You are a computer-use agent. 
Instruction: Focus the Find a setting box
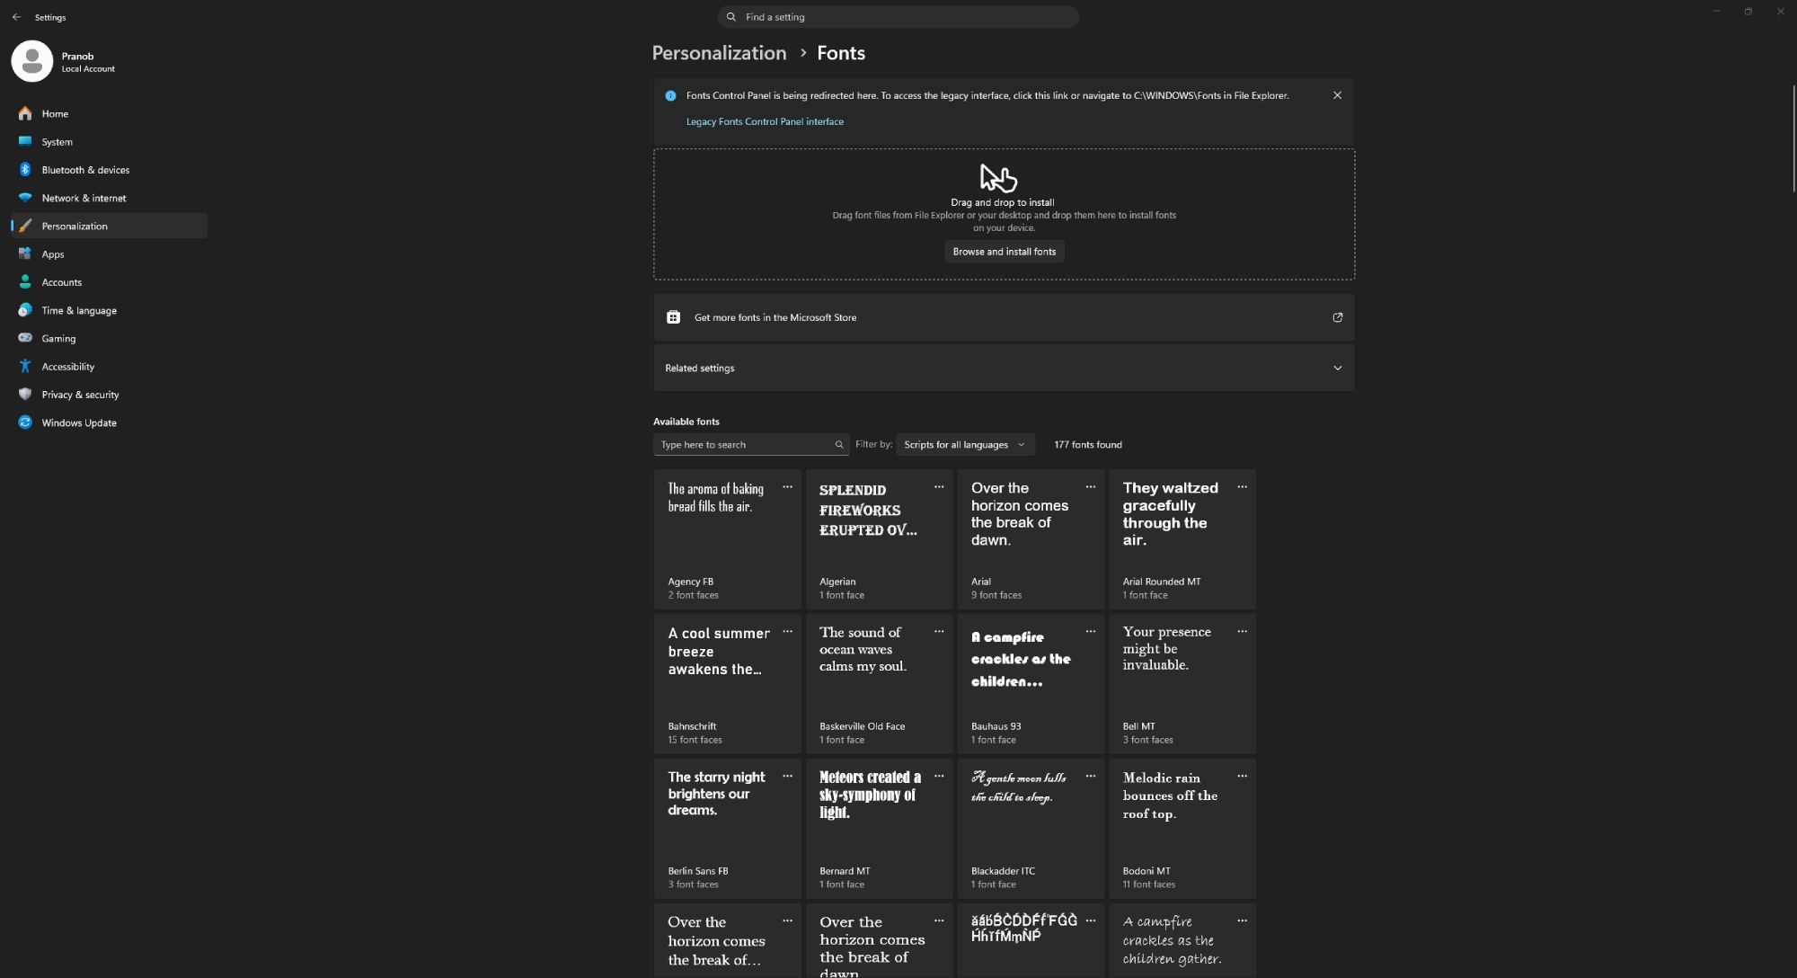coord(898,17)
